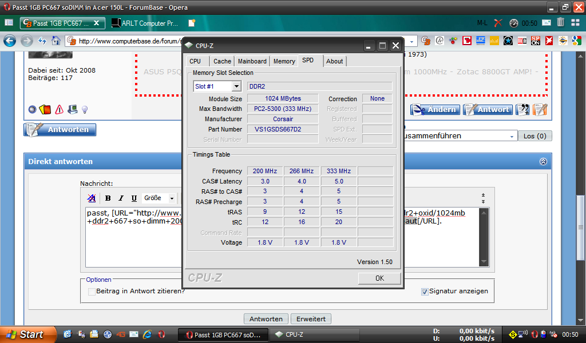Open the Opera mail envelope icon in tab bar
The height and width of the screenshot is (343, 586).
coord(547,23)
